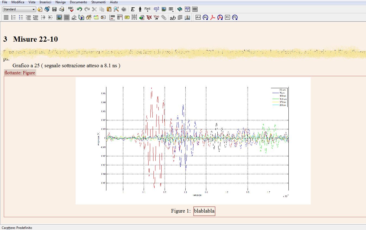Insert TeX code icon
The width and height of the screenshot is (366, 230).
[x=149, y=17]
